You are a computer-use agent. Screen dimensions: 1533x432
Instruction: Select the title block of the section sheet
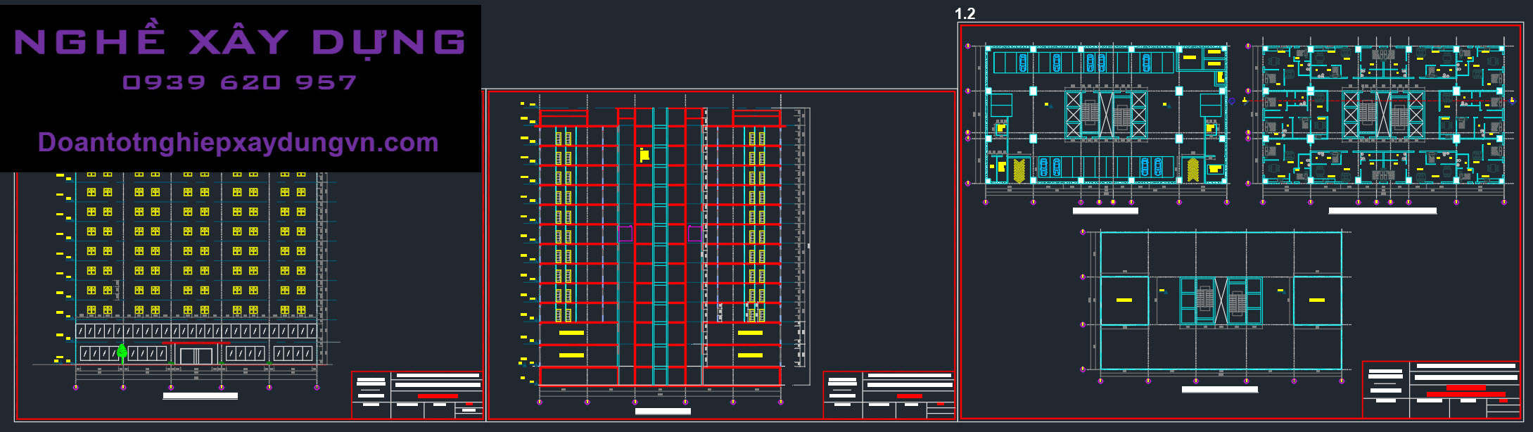(x=889, y=395)
